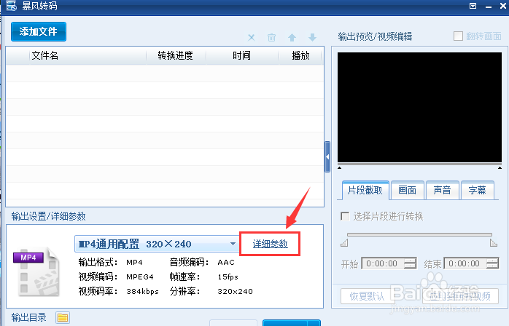
Task: Click the segment range slider track
Action: 419,234
